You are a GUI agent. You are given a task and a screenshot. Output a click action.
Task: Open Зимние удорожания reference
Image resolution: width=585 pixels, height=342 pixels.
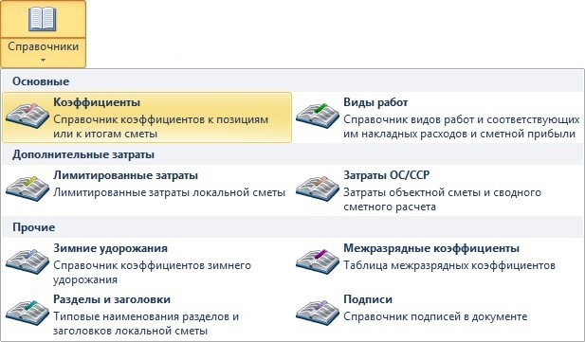[x=147, y=263]
